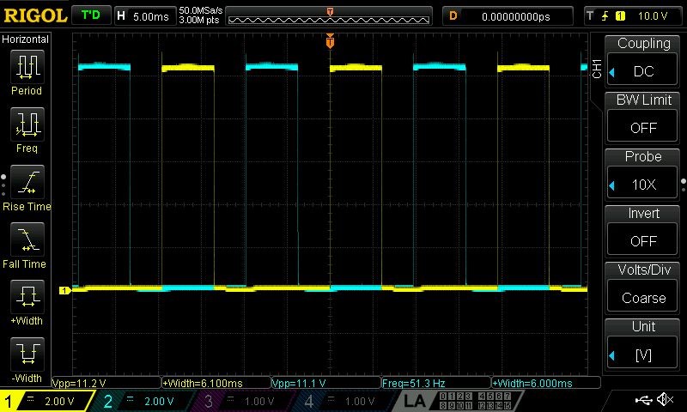This screenshot has height=412, width=687.
Task: Select the Period measurement icon
Action: [27, 67]
